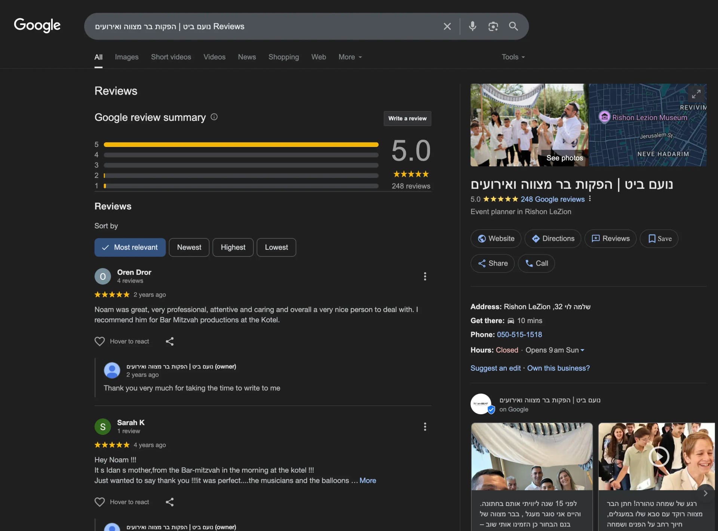
Task: Open more options next to 248 Google reviews
Action: click(x=590, y=199)
